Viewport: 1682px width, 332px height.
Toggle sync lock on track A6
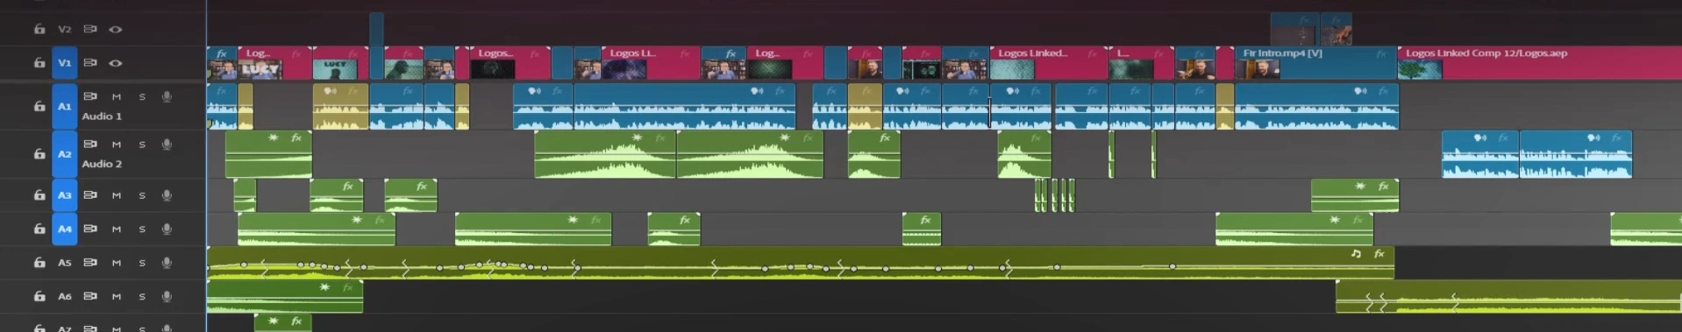(x=89, y=297)
